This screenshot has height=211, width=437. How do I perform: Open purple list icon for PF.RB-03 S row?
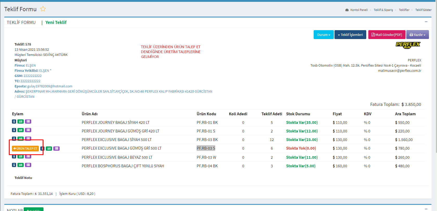[x=56, y=149]
